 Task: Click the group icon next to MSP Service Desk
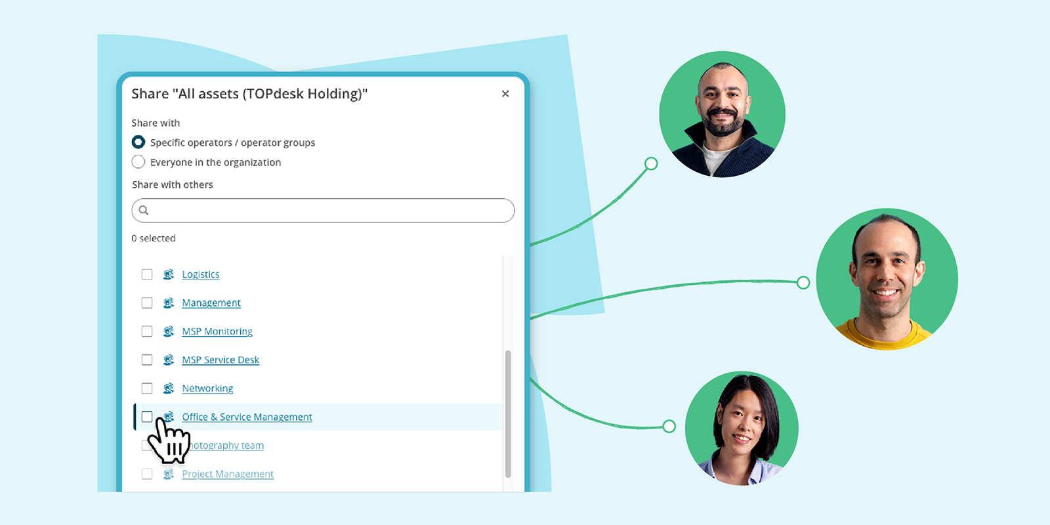(x=169, y=360)
